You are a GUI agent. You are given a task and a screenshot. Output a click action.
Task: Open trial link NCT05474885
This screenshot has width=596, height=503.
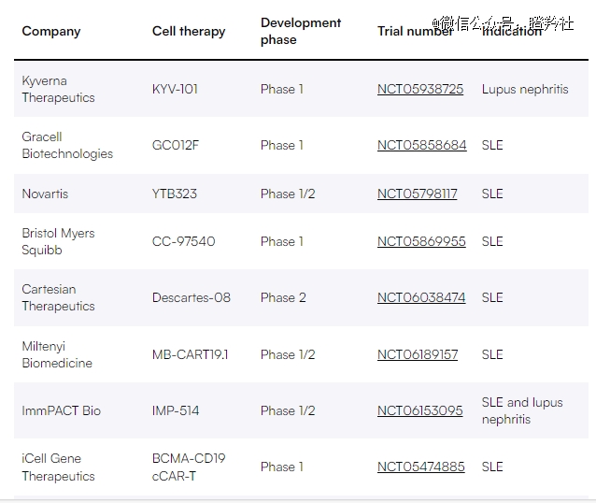(x=420, y=467)
